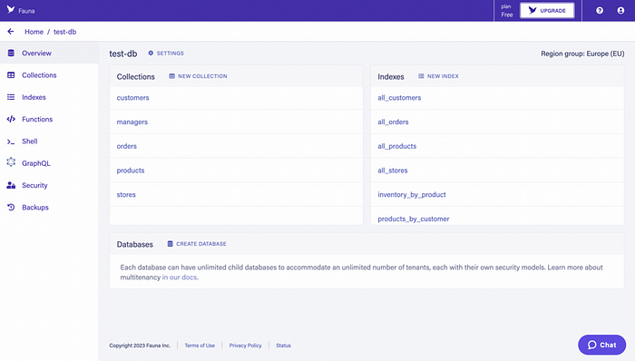The height and width of the screenshot is (361, 635).
Task: Click the Shell terminal prompt icon
Action: (x=11, y=141)
